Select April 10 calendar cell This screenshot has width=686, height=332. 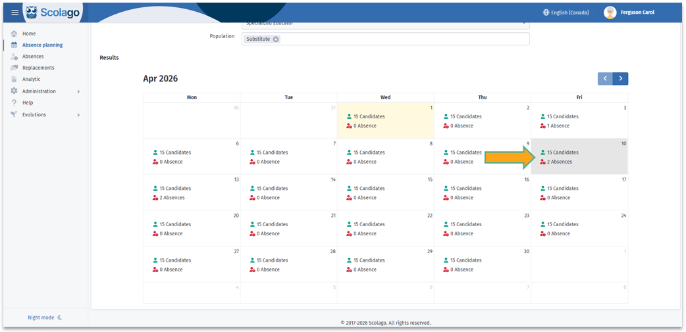click(579, 156)
